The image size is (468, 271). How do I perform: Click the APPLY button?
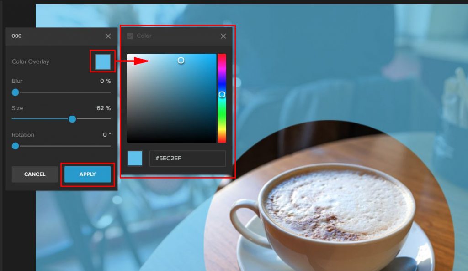[87, 174]
